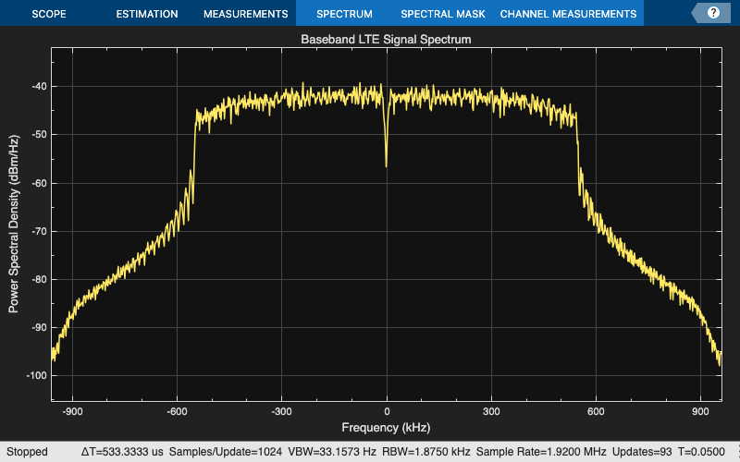Viewport: 740px width, 462px height.
Task: Click the Frequency (kHz) axis label
Action: coord(386,427)
